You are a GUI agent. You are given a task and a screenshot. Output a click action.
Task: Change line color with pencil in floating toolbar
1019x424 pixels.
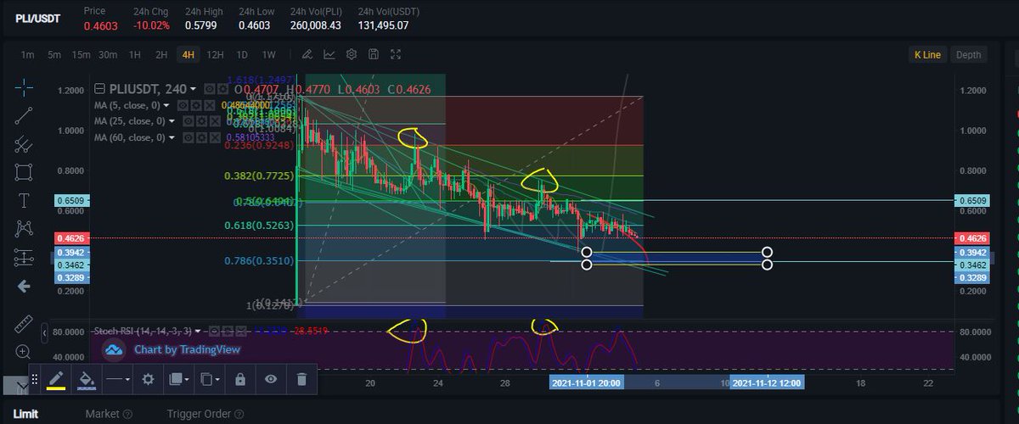[56, 379]
